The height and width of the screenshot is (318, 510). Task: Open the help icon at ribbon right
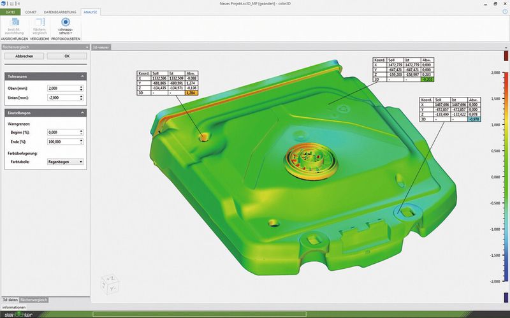505,11
